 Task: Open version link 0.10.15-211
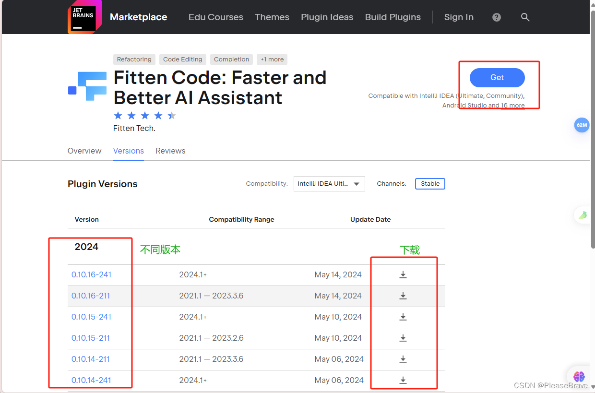point(91,338)
